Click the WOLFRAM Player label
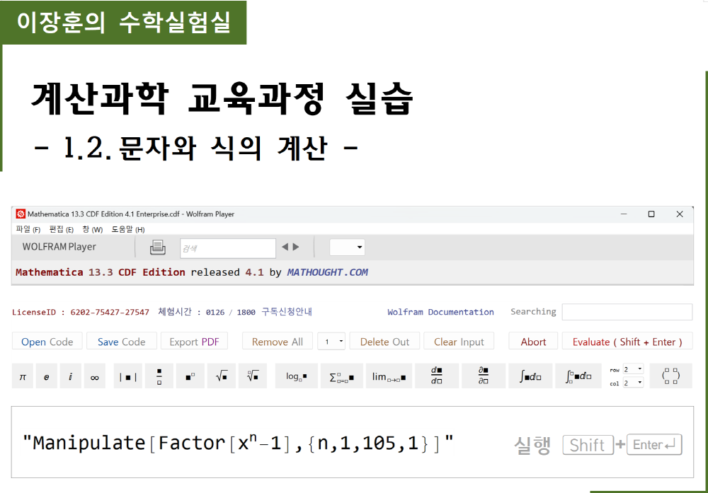Viewport: 708px width, 493px height. pyautogui.click(x=59, y=247)
